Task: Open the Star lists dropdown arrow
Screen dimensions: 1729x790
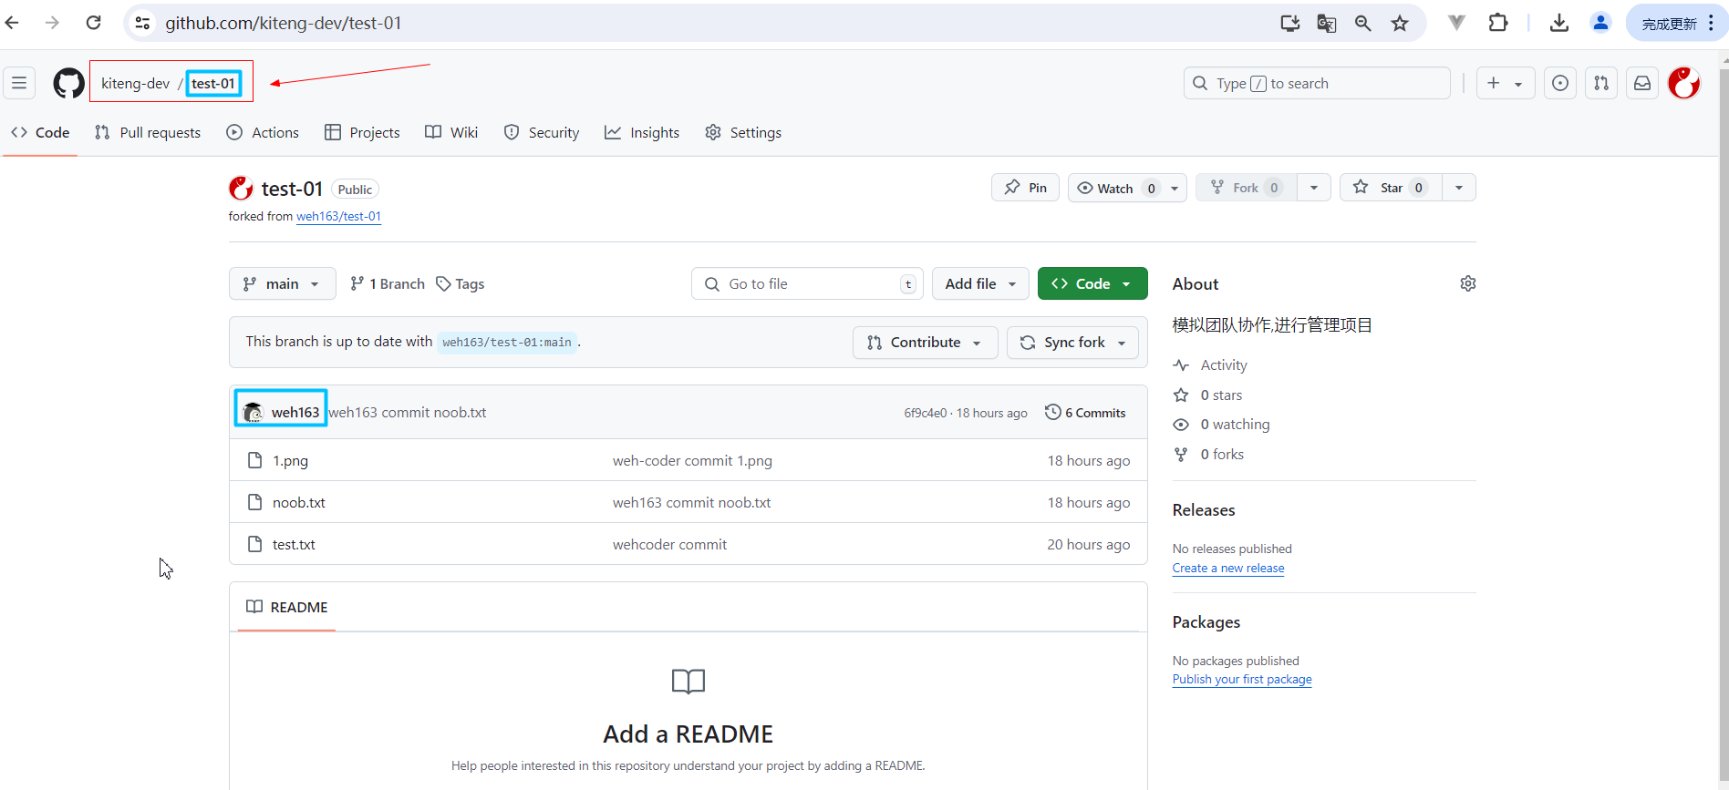Action: (1459, 188)
